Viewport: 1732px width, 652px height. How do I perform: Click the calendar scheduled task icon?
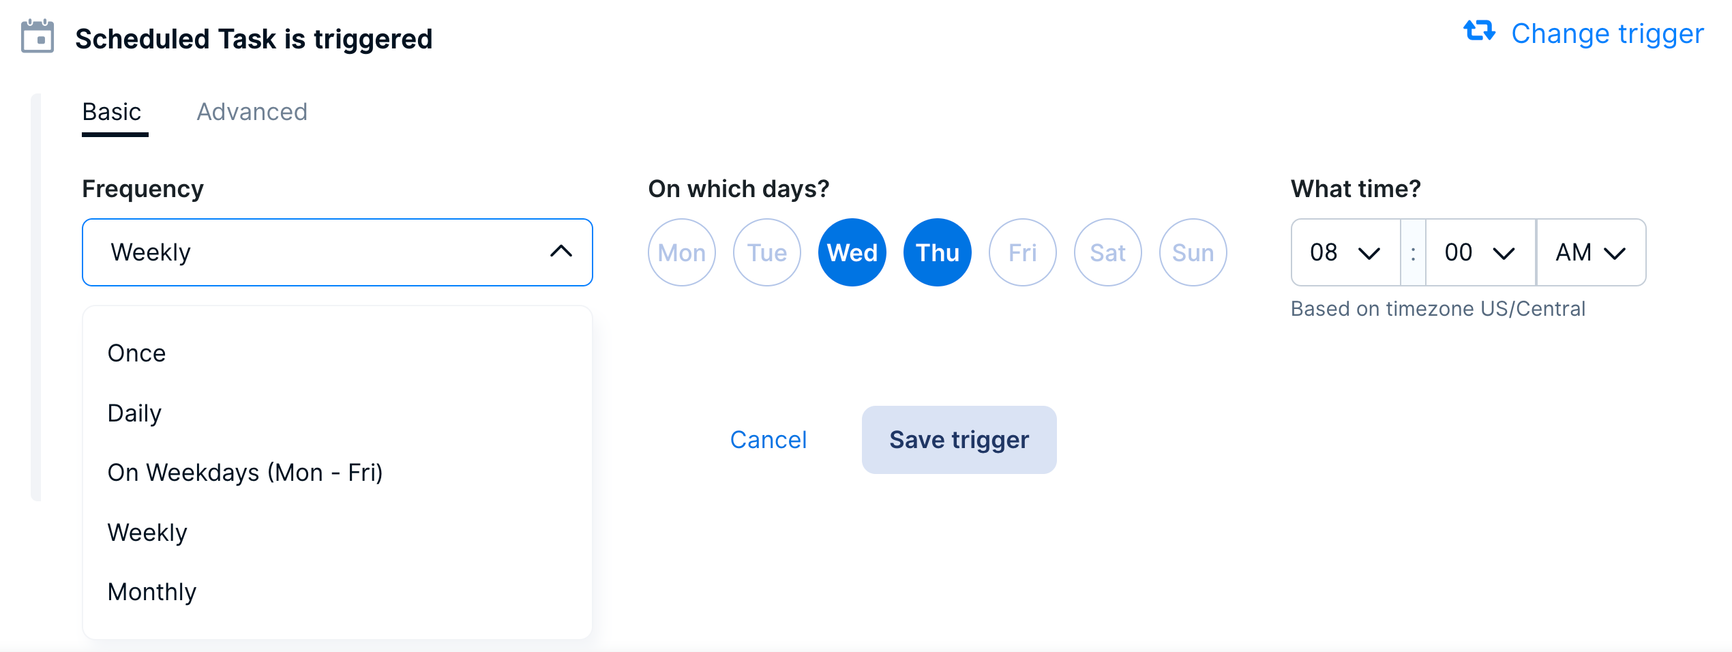(x=38, y=37)
